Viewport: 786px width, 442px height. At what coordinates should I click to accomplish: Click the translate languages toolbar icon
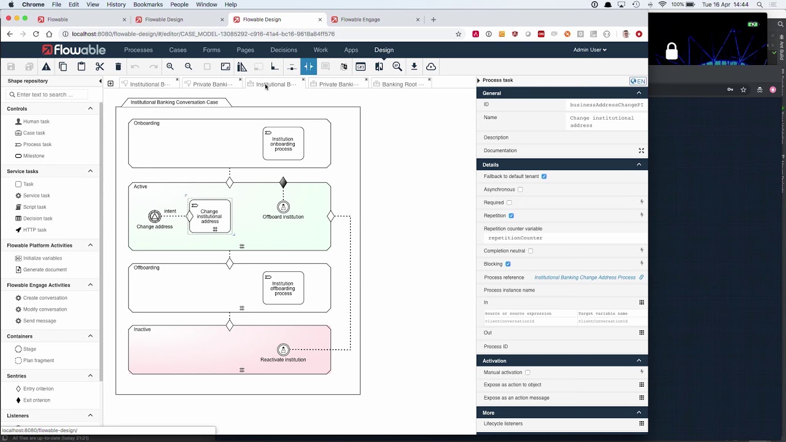point(344,66)
